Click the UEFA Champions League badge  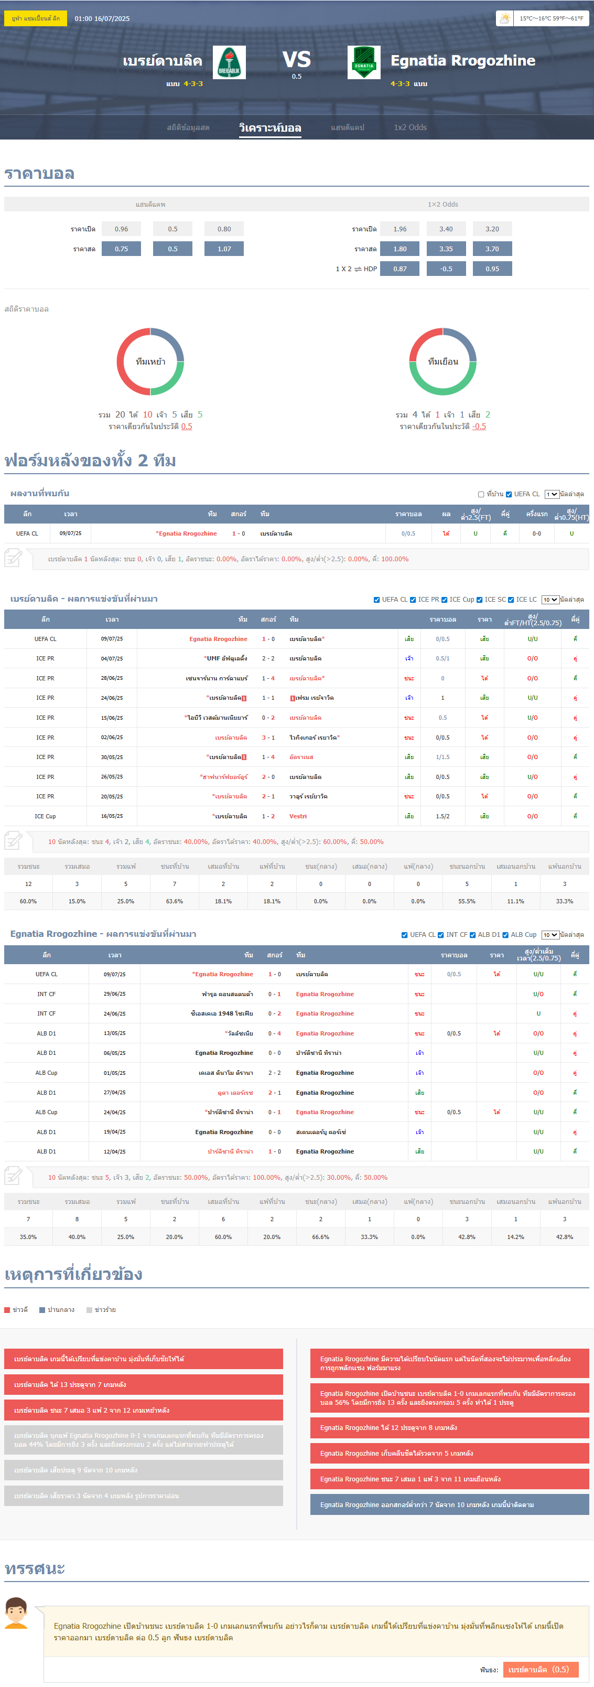click(x=35, y=18)
